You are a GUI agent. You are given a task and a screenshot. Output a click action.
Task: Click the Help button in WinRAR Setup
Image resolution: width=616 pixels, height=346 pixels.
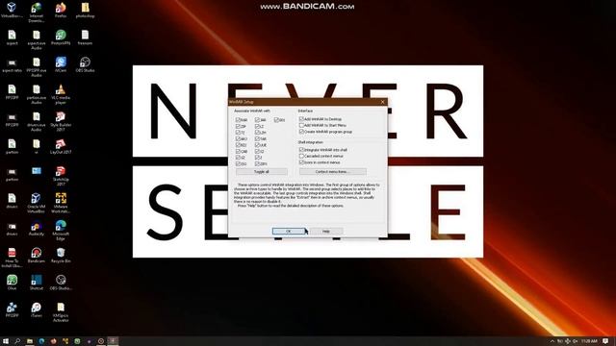pos(326,231)
